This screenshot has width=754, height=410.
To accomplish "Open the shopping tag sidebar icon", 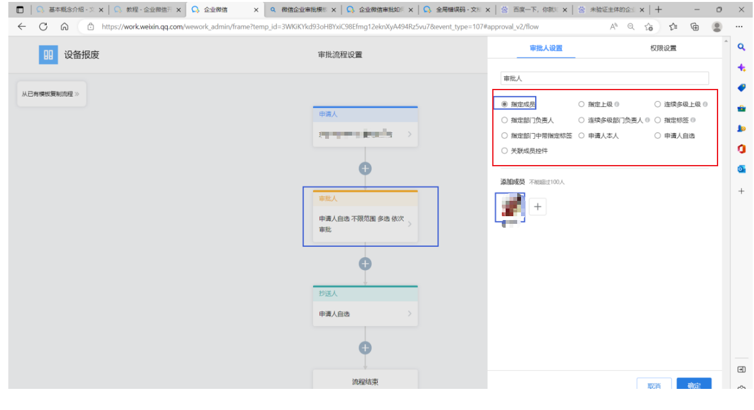I will pos(741,88).
